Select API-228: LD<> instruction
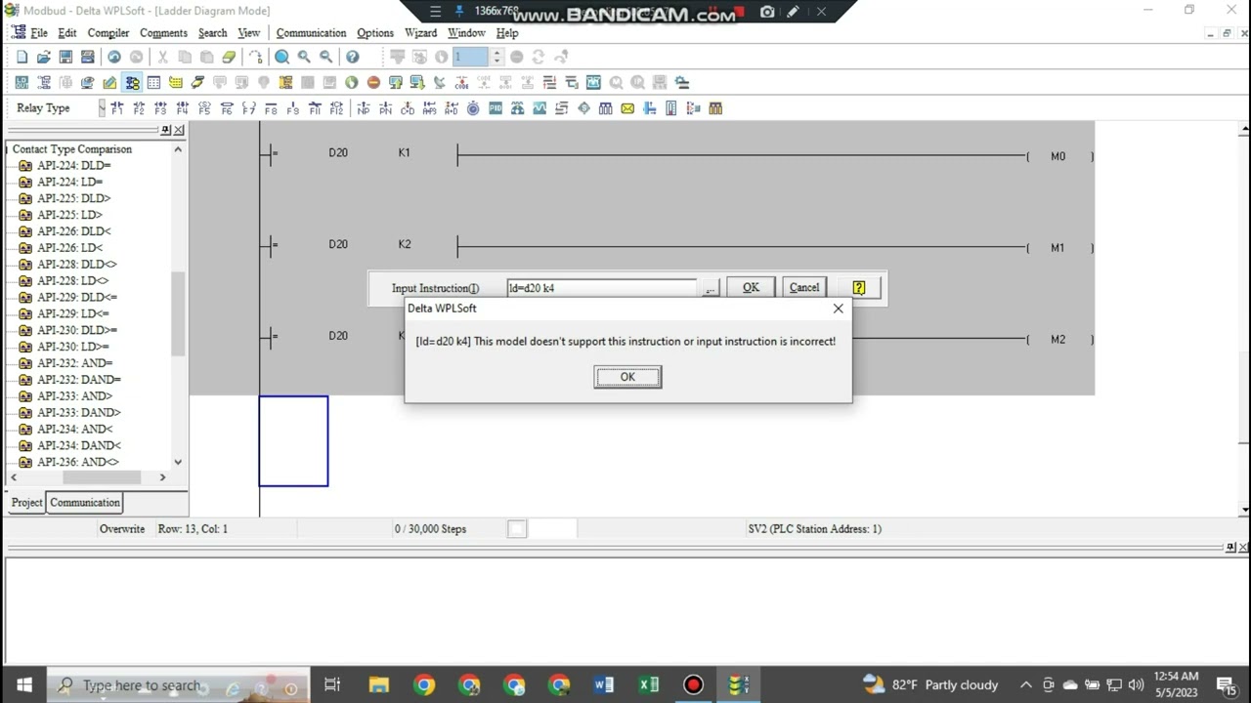1251x703 pixels. tap(72, 281)
